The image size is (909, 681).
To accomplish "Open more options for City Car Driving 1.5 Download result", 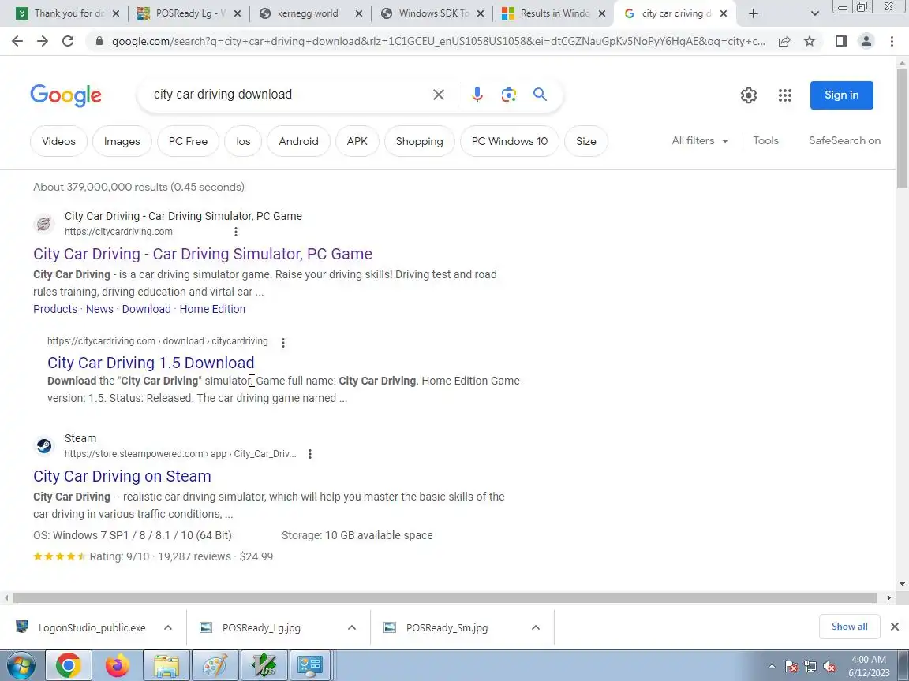I will click(283, 342).
